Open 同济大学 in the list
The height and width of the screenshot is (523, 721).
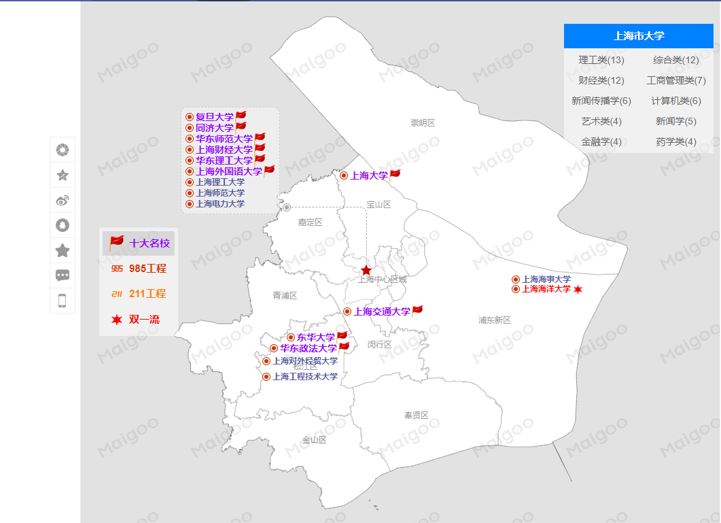tap(215, 128)
